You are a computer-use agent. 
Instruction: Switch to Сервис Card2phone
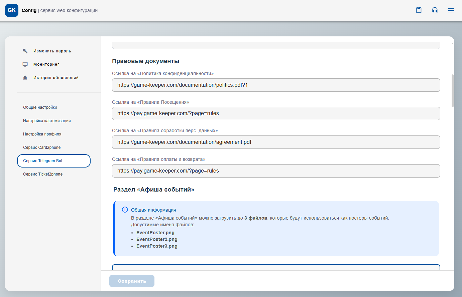42,147
